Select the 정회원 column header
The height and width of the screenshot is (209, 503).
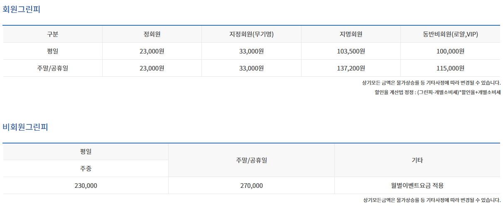(x=152, y=34)
